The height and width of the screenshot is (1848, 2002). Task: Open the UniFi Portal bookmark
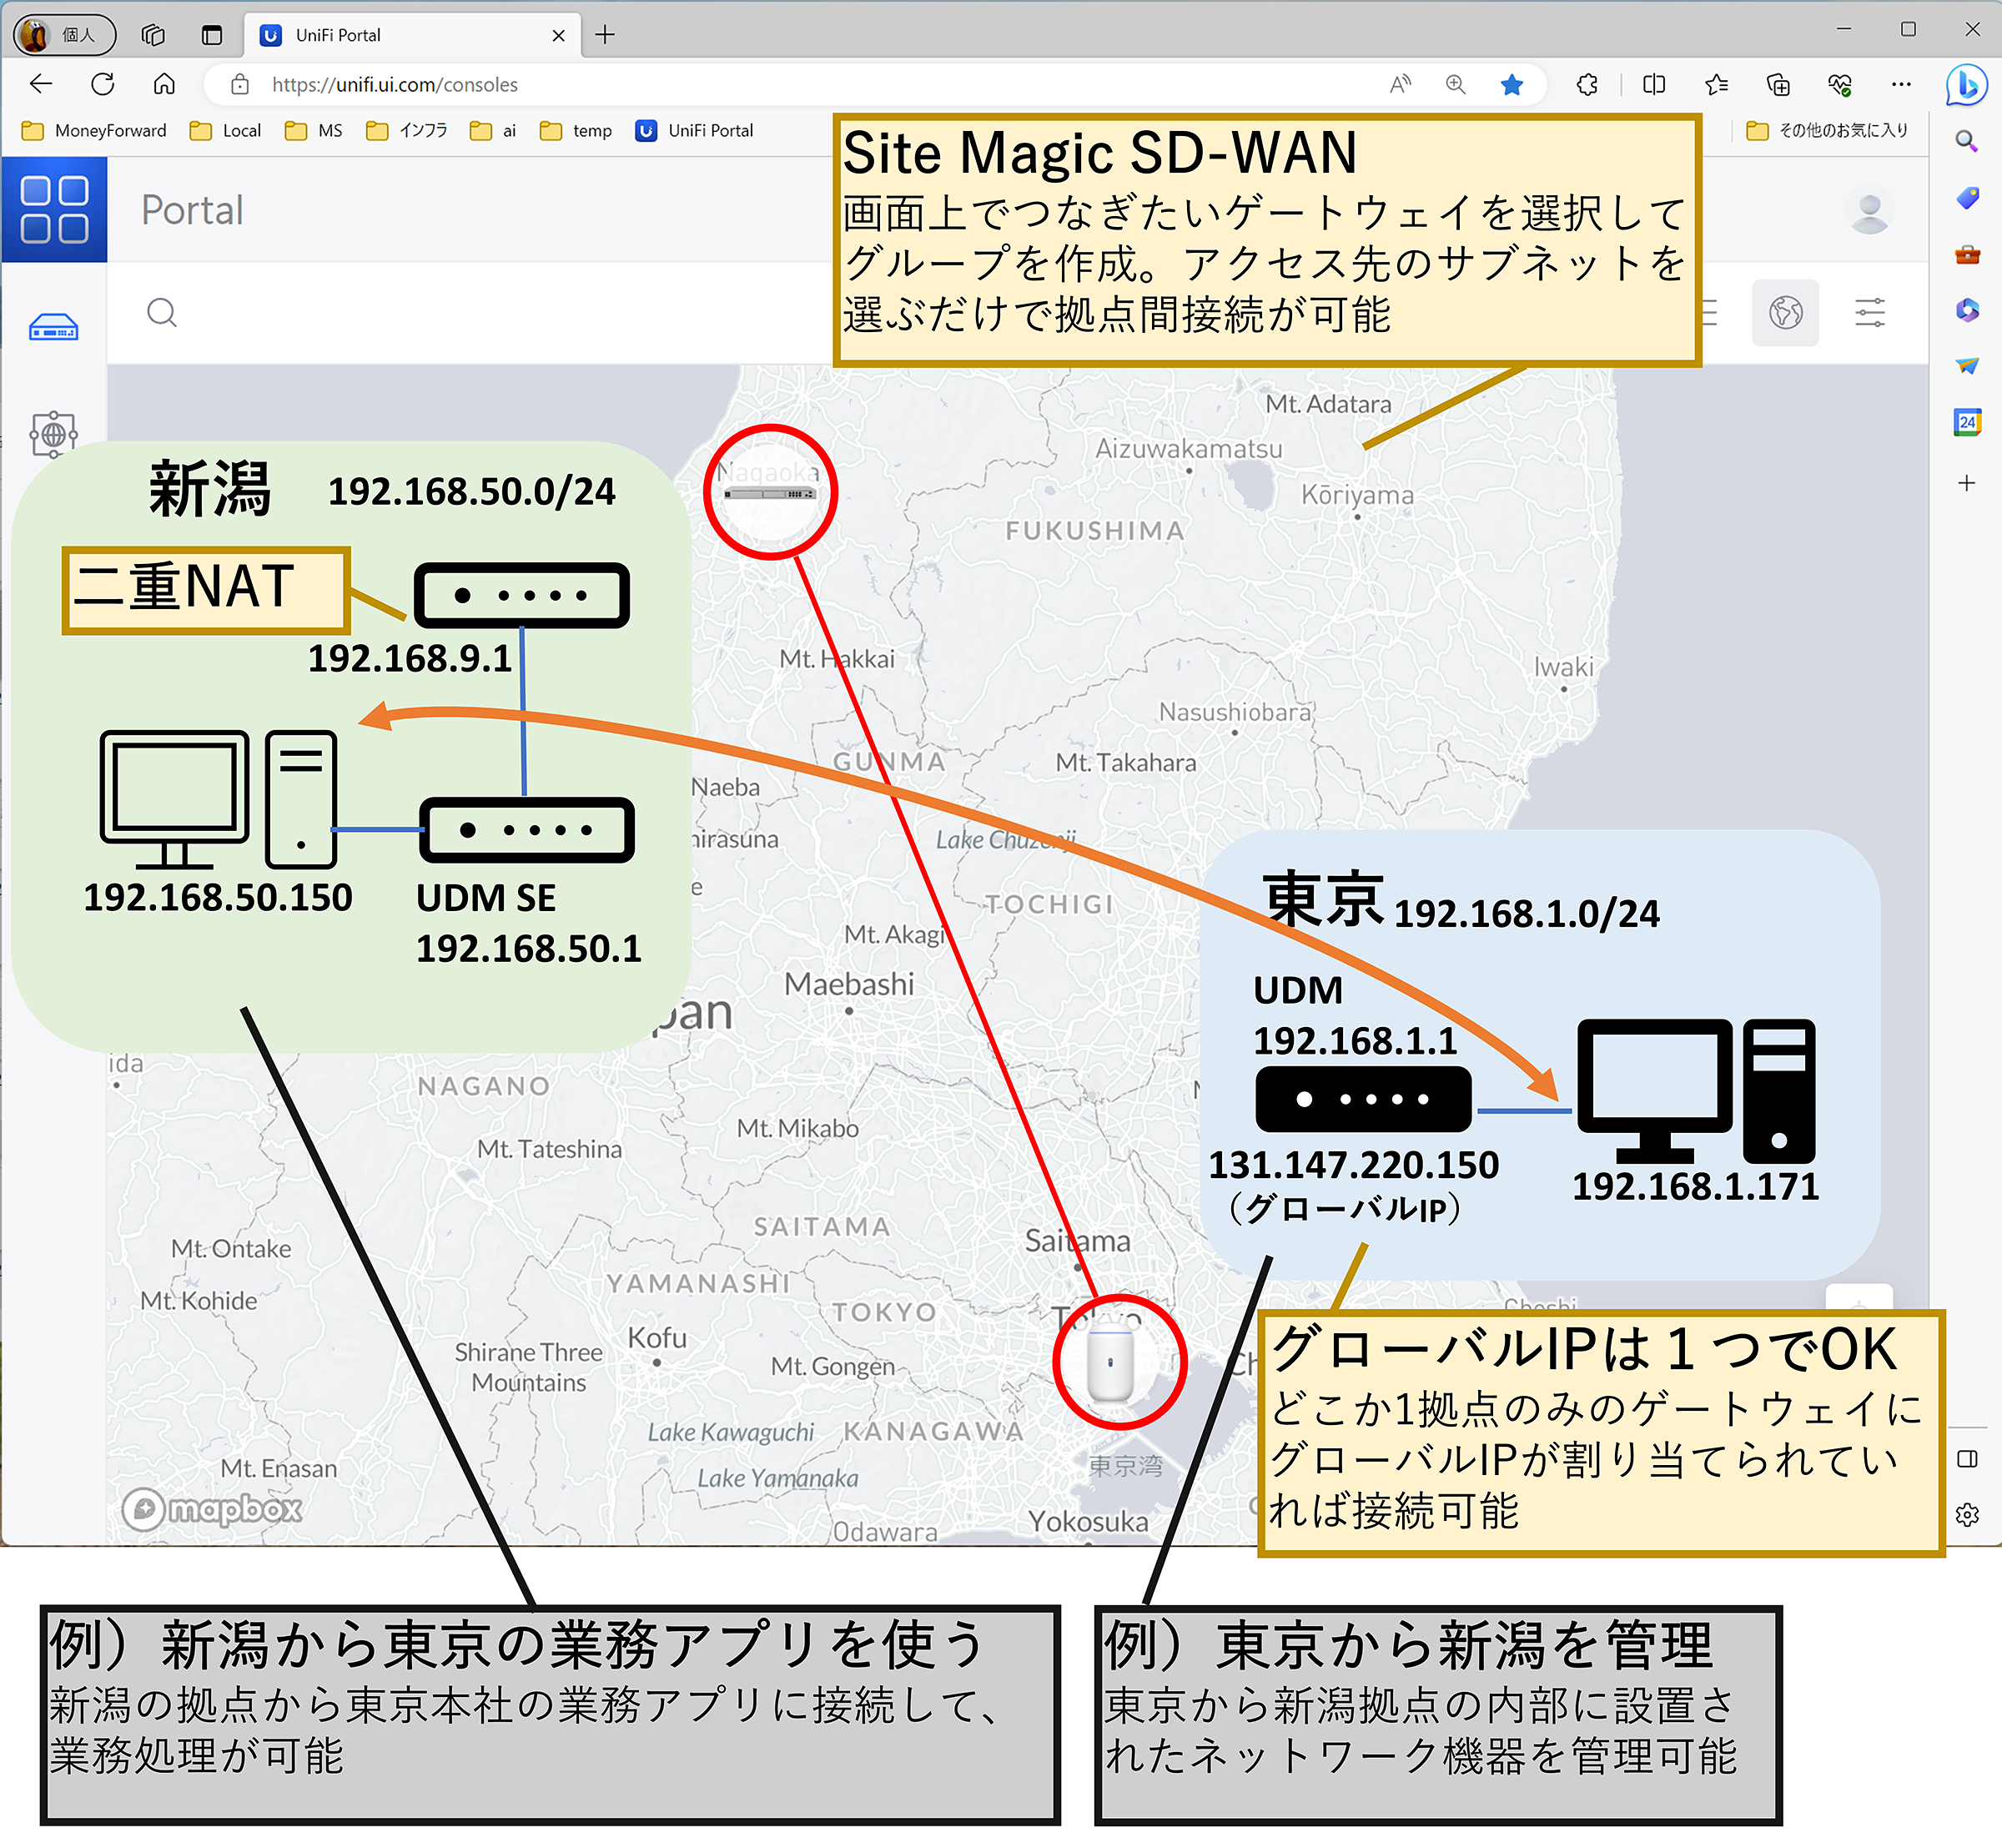(x=695, y=131)
